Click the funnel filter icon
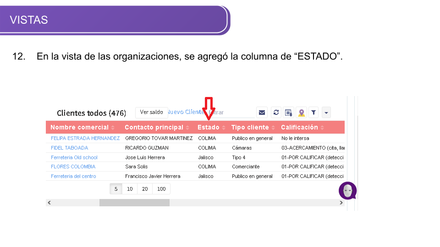Screen dimensions: 440x247 [x=313, y=113]
